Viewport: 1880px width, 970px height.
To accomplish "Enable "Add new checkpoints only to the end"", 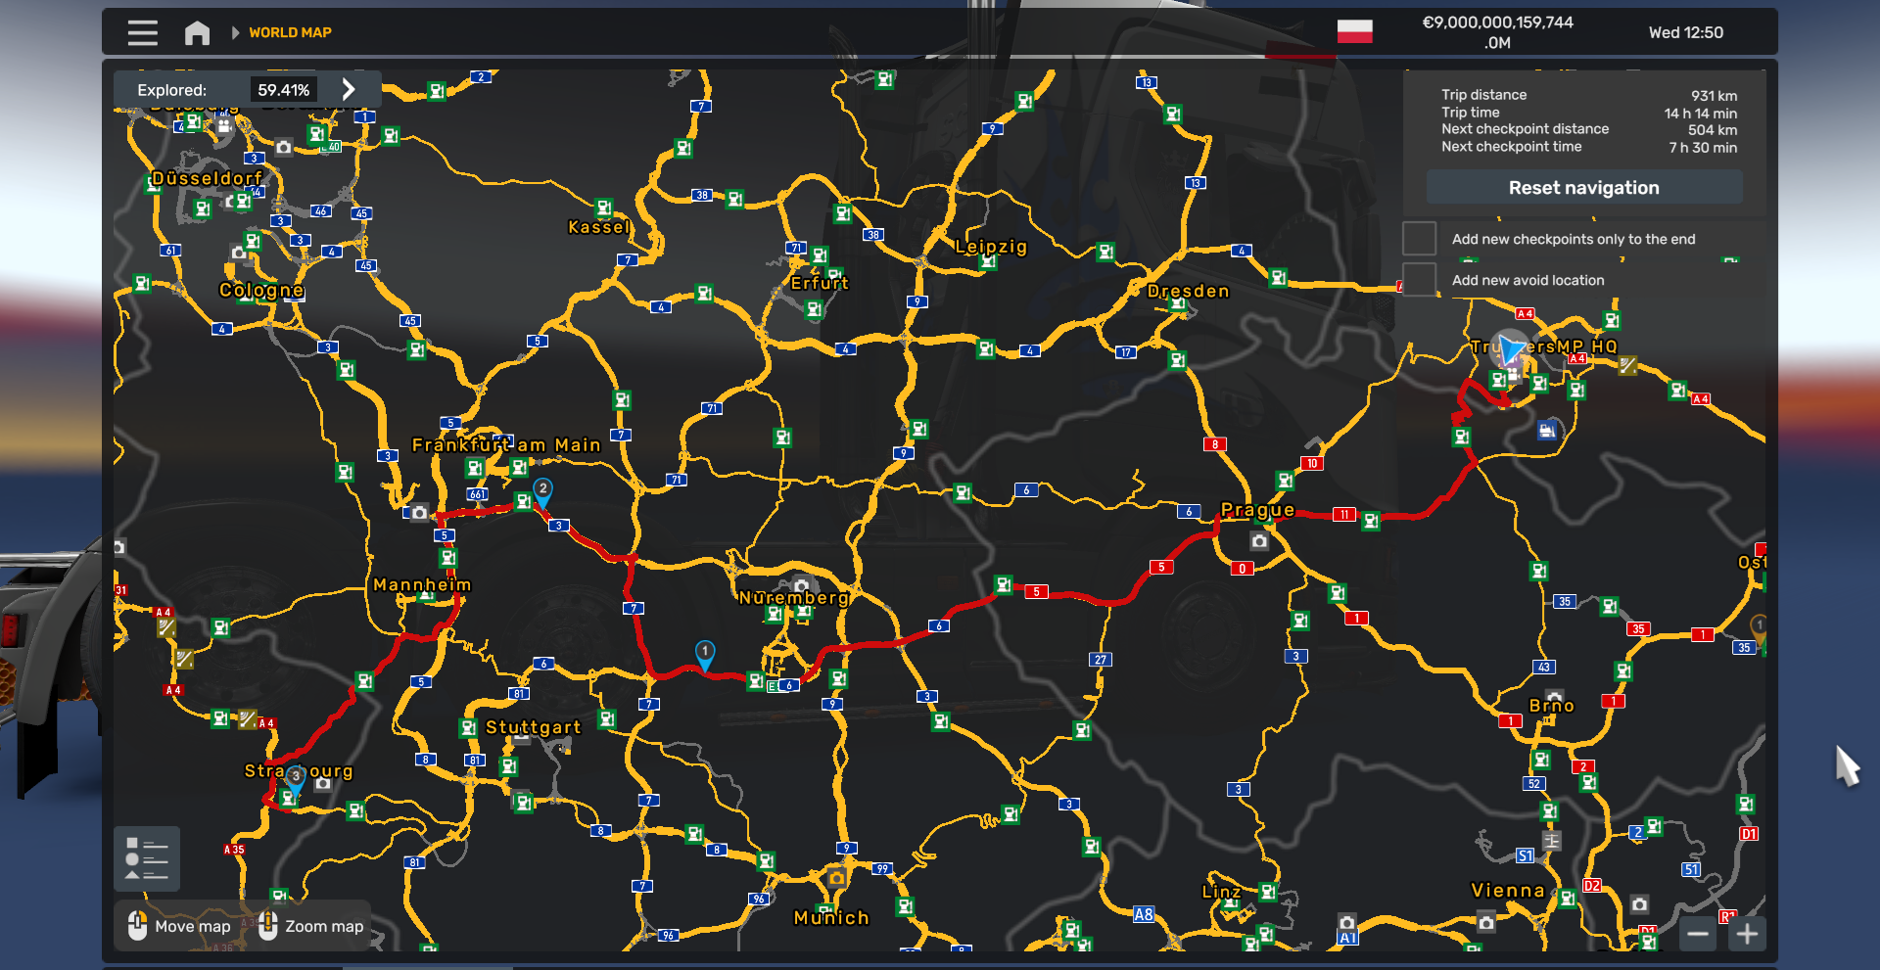I will coord(1419,238).
